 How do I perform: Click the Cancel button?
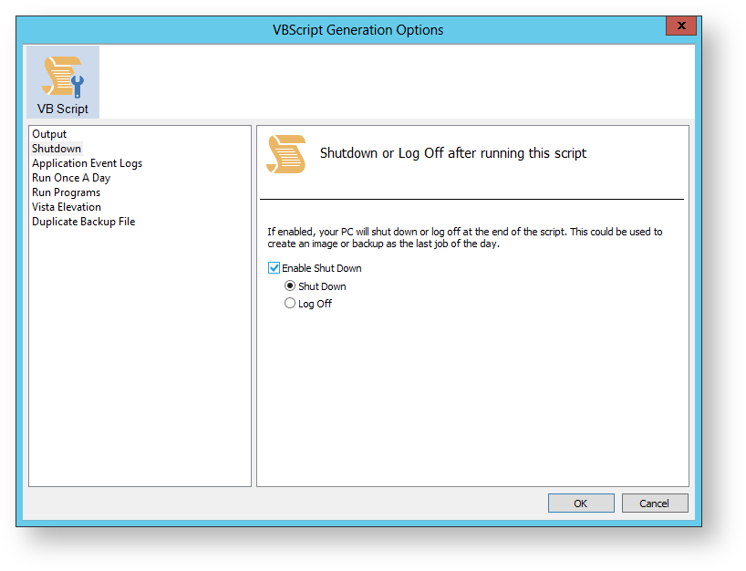(x=655, y=503)
